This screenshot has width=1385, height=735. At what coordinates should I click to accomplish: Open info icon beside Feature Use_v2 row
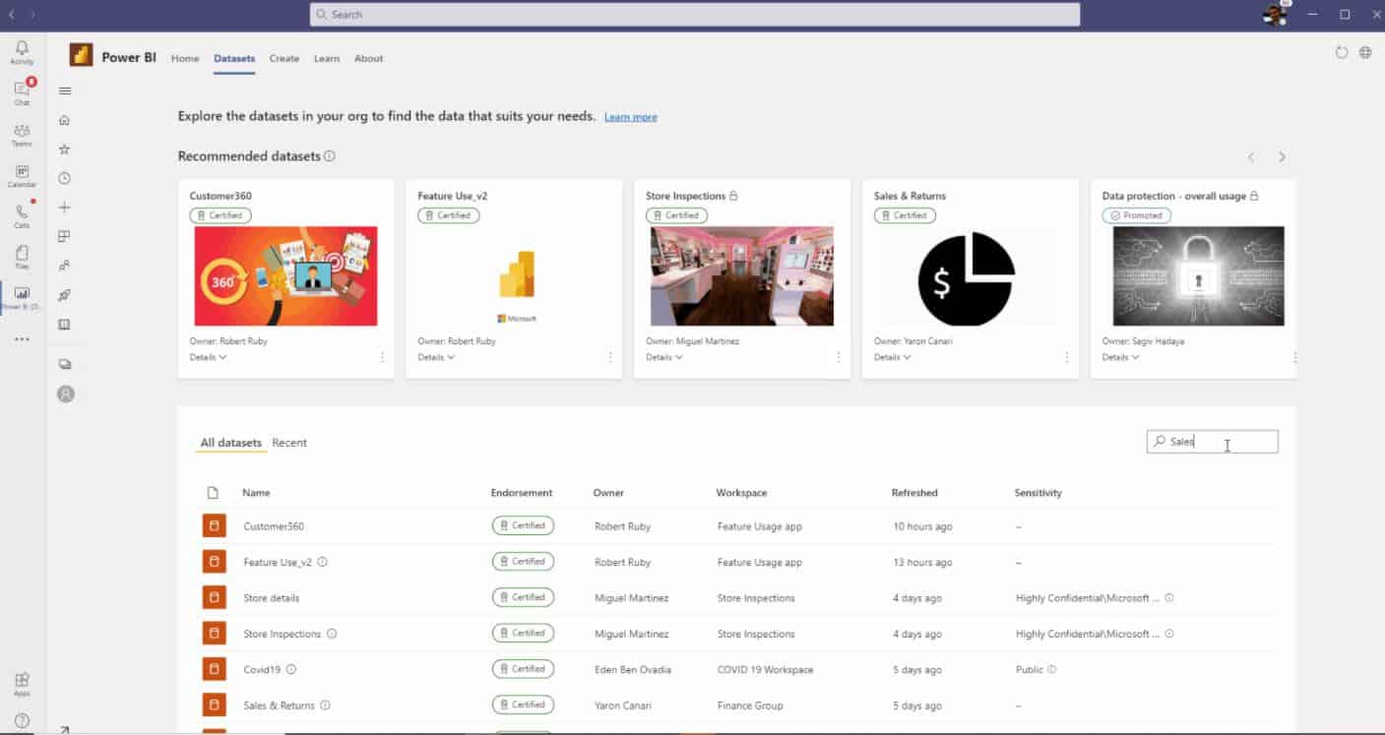323,563
